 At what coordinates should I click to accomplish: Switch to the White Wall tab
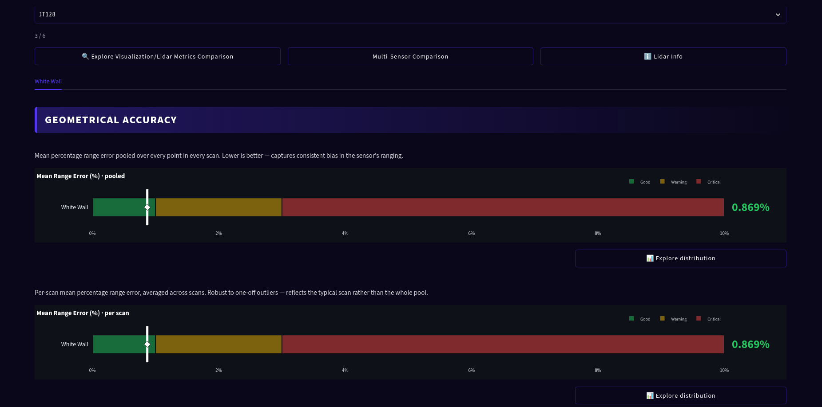coord(48,82)
